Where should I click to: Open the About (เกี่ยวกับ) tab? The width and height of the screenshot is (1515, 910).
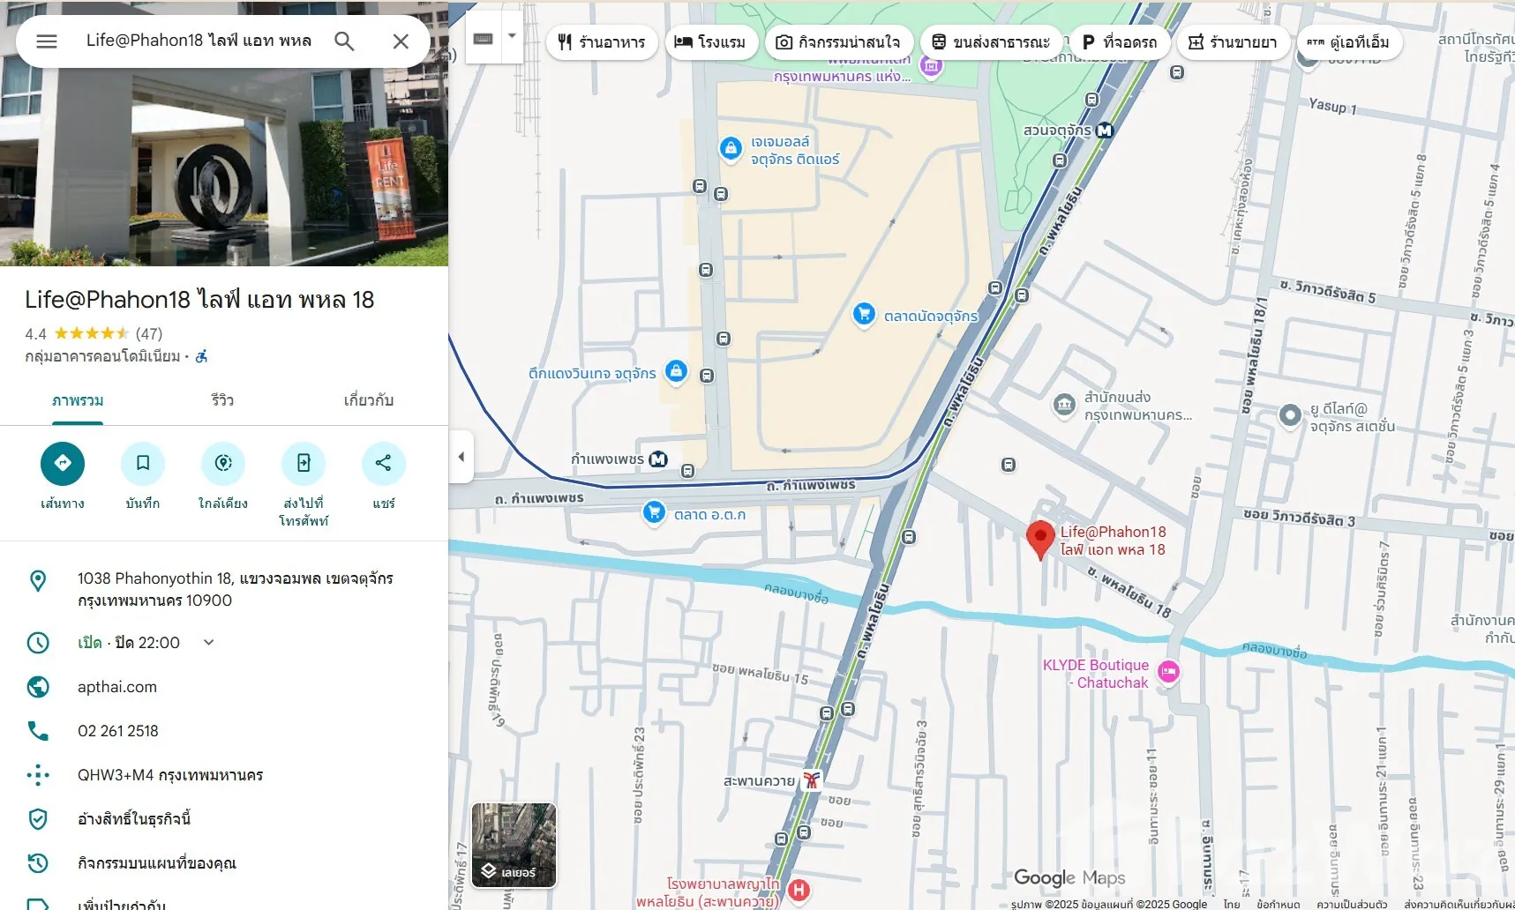coord(368,400)
